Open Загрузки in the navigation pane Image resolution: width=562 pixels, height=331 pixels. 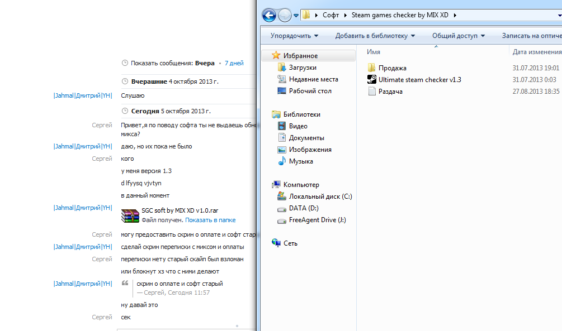point(303,68)
